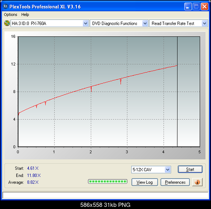211x209 pixels.
Task: Click the End speed value 11.80 X
Action: (34, 175)
